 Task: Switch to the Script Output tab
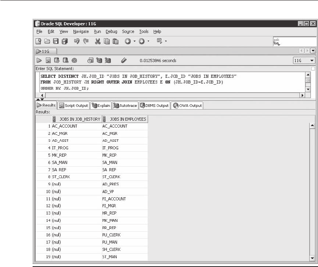click(74, 106)
